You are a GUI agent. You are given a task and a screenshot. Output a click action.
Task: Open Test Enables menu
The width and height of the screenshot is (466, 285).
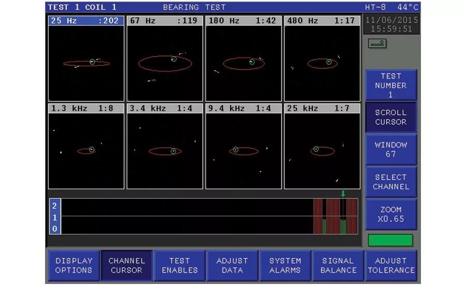[x=180, y=265]
